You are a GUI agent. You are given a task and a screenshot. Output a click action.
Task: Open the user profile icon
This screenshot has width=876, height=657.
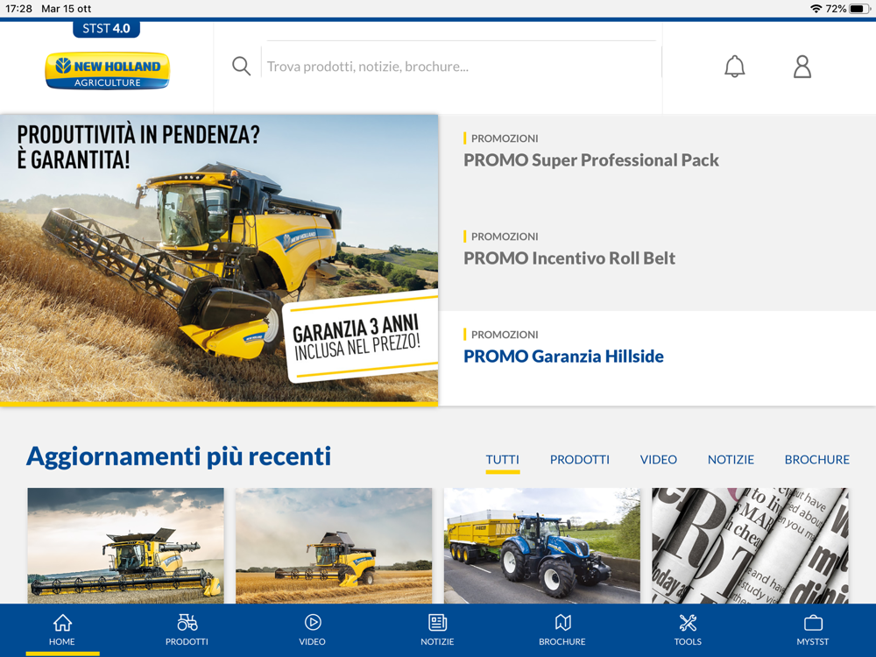point(802,67)
